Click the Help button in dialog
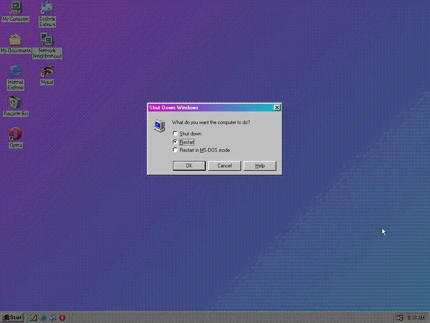Viewport: 430px width, 323px height. coord(260,166)
